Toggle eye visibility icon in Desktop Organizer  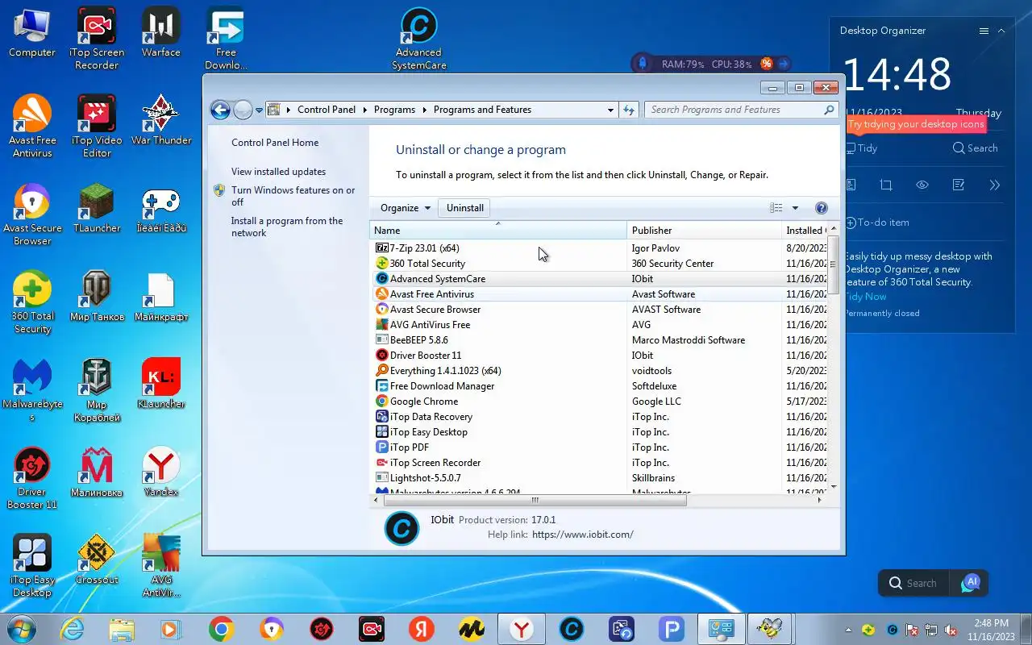click(922, 185)
